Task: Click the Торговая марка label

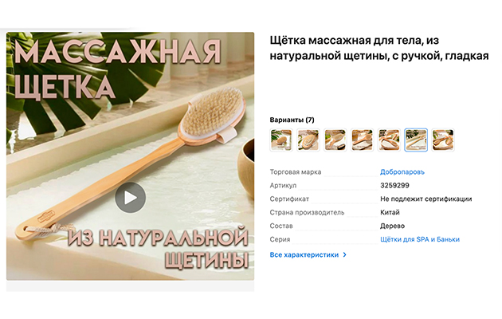Action: coord(295,172)
